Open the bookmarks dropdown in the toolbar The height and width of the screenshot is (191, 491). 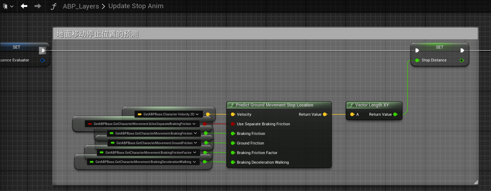(x=8, y=6)
